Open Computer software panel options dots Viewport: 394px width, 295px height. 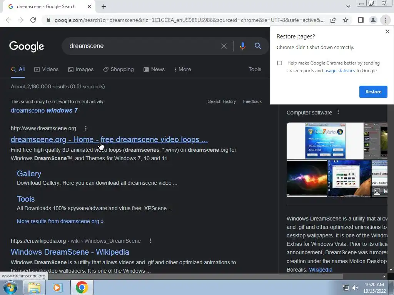338,112
